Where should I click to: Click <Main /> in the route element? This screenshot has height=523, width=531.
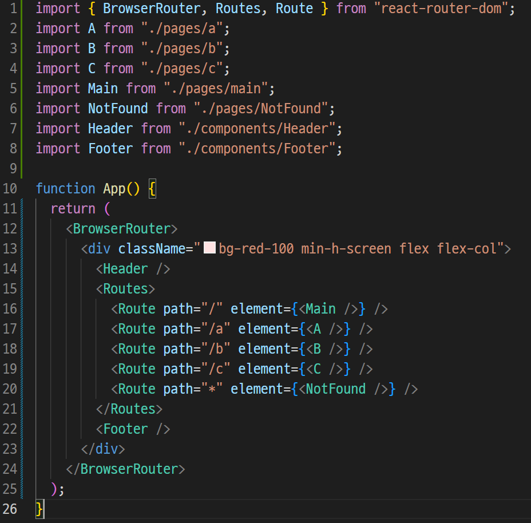pyautogui.click(x=328, y=308)
